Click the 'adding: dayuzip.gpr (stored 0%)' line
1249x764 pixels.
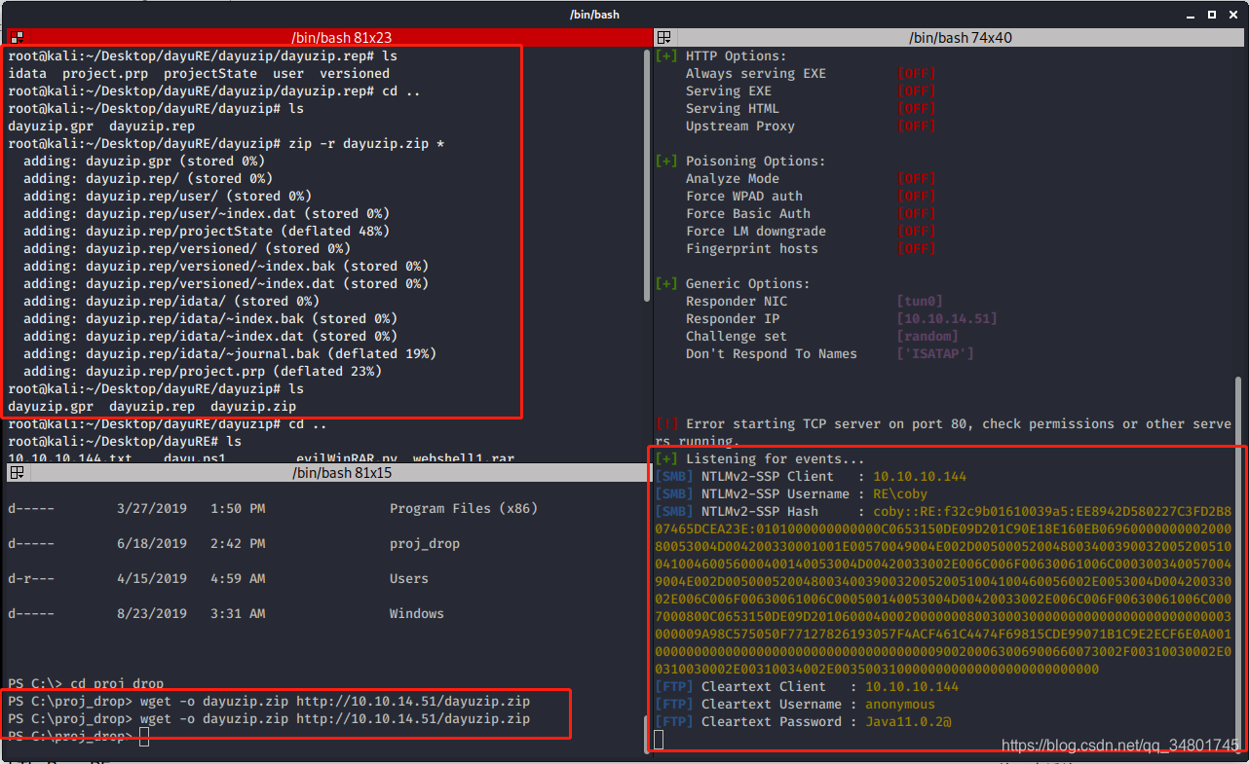144,162
